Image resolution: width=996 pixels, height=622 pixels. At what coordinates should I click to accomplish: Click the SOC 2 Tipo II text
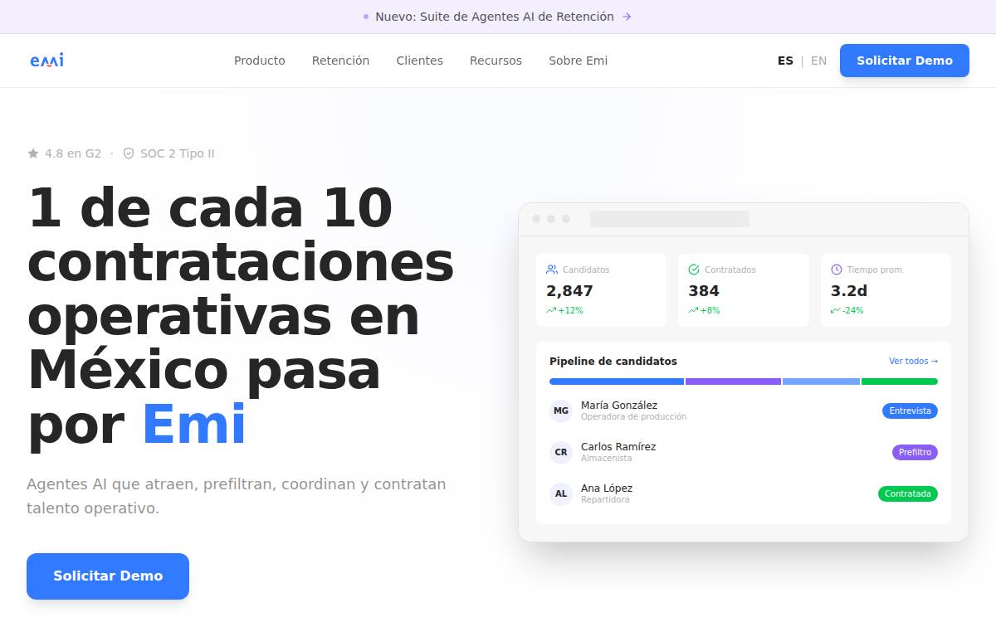178,153
